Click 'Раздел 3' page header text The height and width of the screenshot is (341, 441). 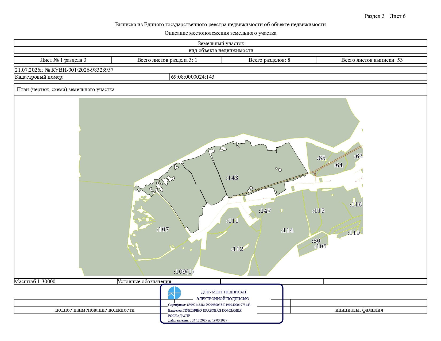click(374, 16)
